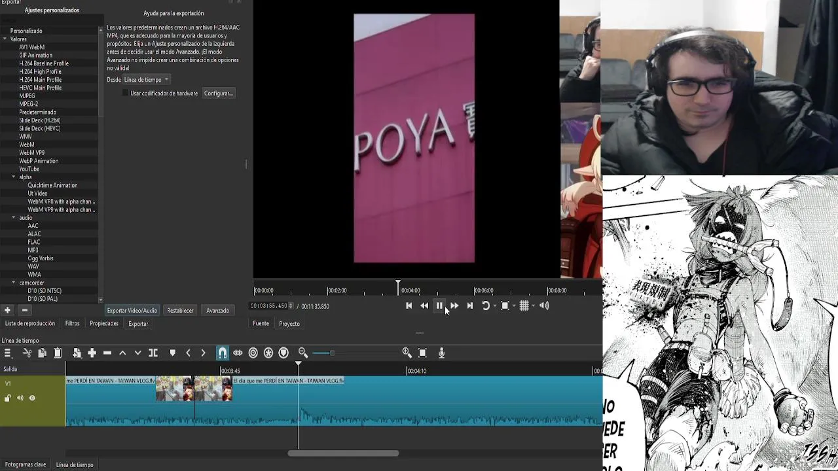Switch to the Fotogramas clave tab
This screenshot has width=838, height=471.
tap(26, 465)
